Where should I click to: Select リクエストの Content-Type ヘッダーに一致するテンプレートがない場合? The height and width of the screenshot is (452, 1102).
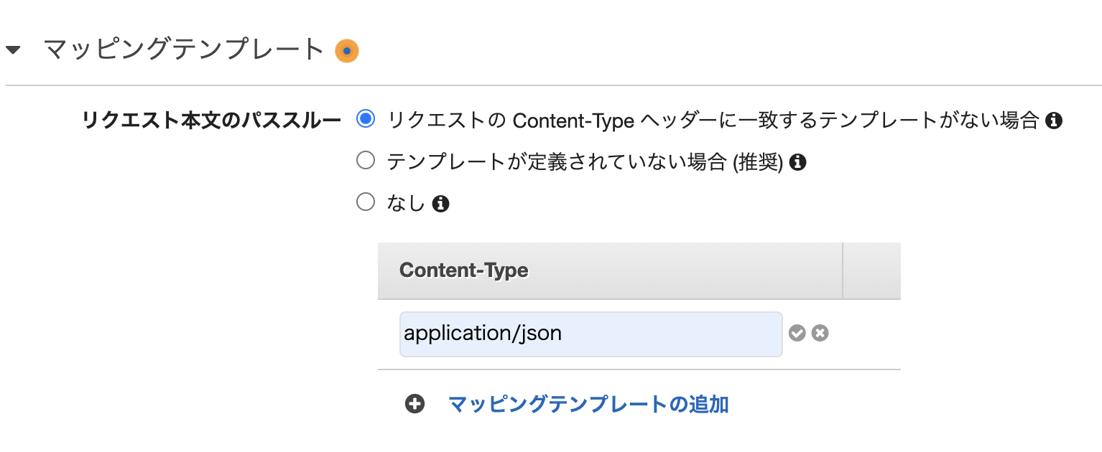pyautogui.click(x=366, y=120)
